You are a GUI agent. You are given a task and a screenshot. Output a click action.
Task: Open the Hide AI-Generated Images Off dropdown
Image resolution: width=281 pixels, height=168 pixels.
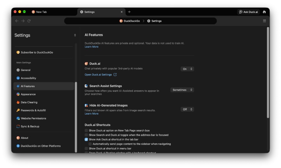click(187, 109)
